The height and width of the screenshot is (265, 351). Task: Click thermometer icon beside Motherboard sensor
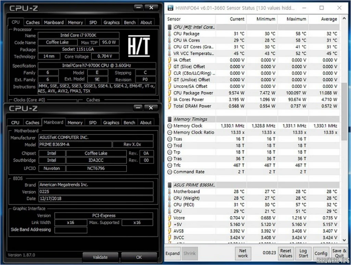(x=169, y=192)
